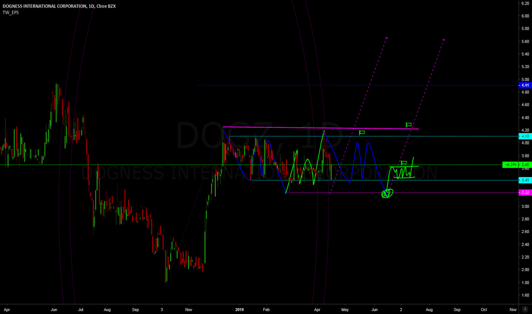Click the cyan 4.10 price label
532x314 pixels.
point(525,136)
